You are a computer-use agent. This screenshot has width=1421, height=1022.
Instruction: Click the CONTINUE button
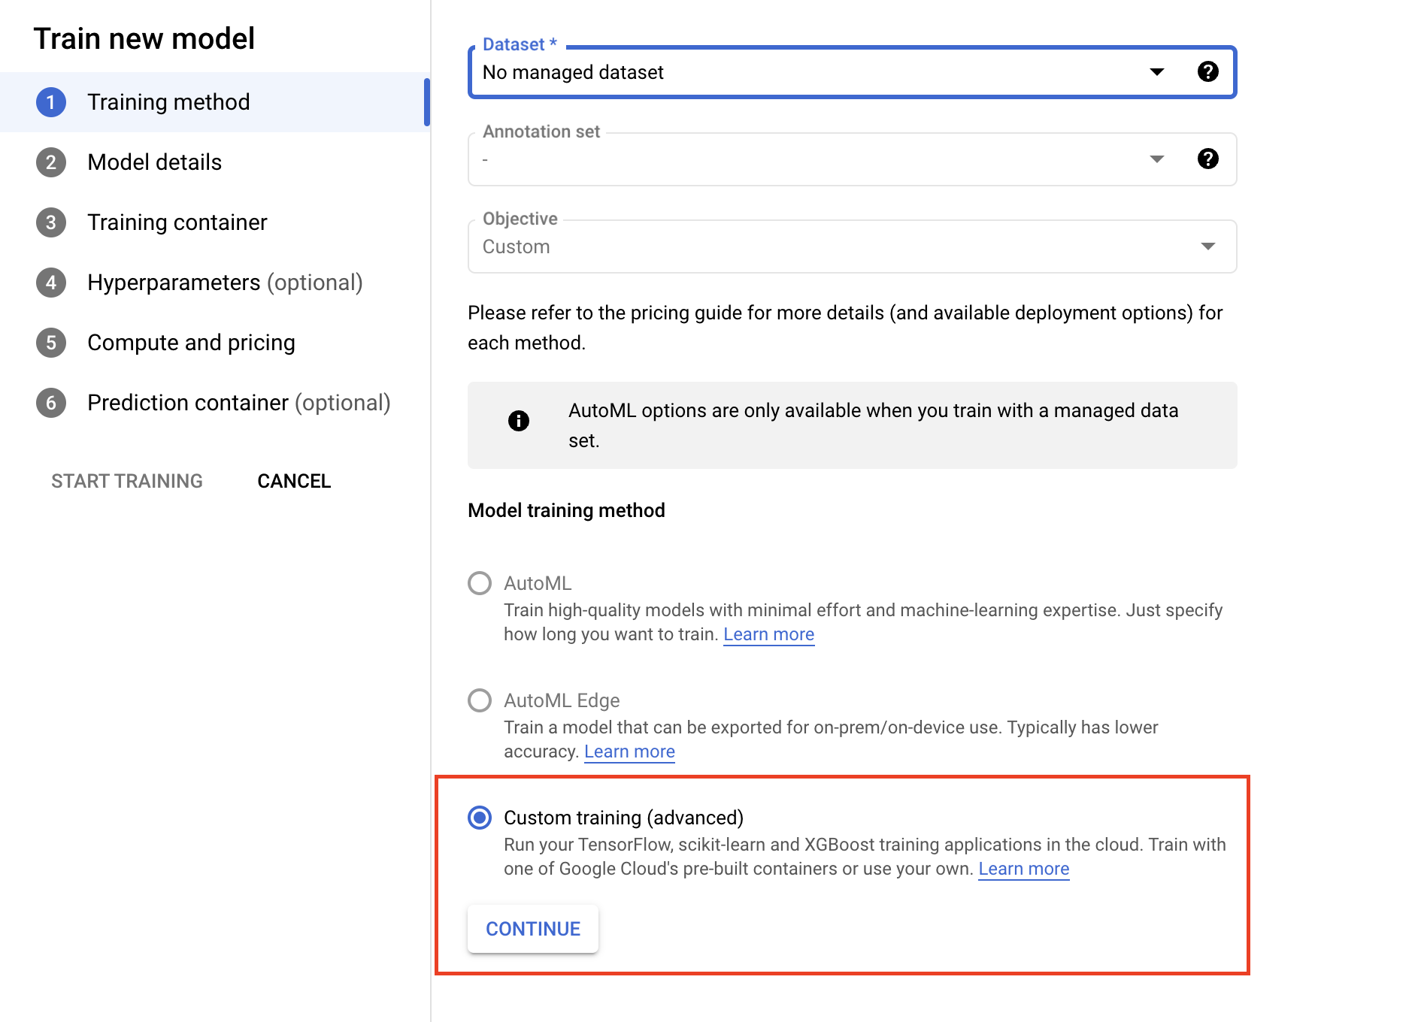pos(532,929)
